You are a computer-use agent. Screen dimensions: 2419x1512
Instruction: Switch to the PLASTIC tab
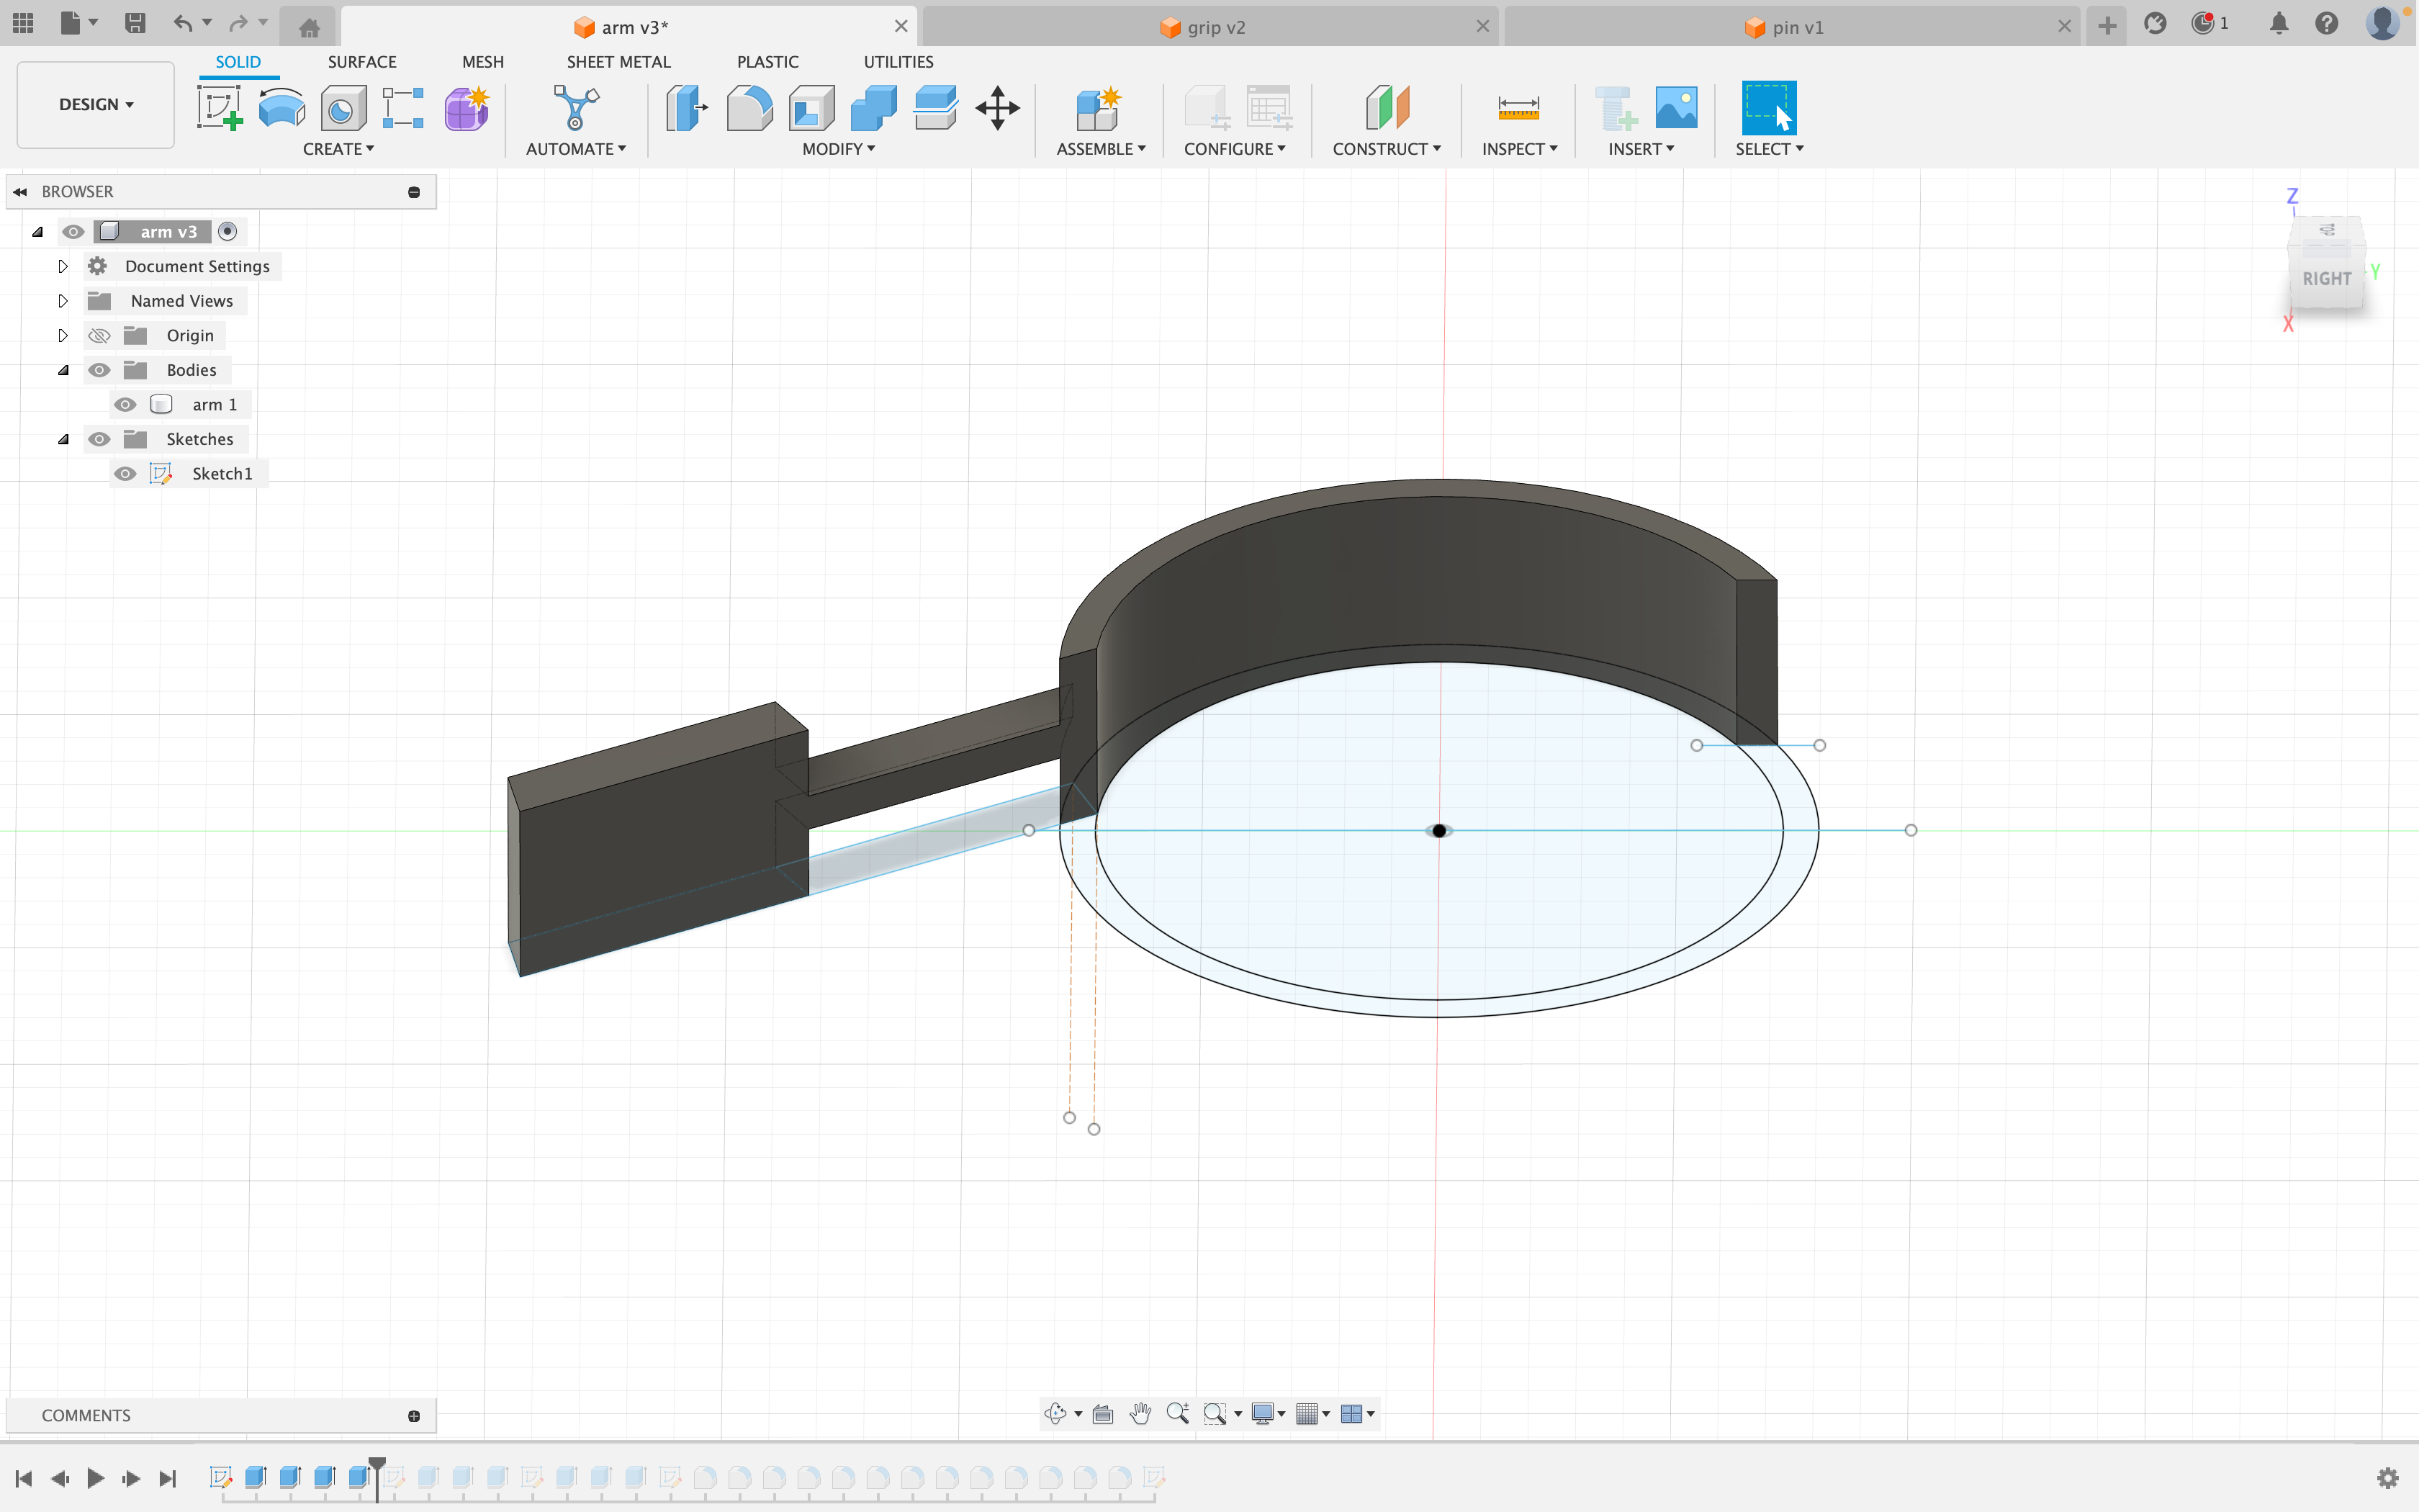point(767,61)
